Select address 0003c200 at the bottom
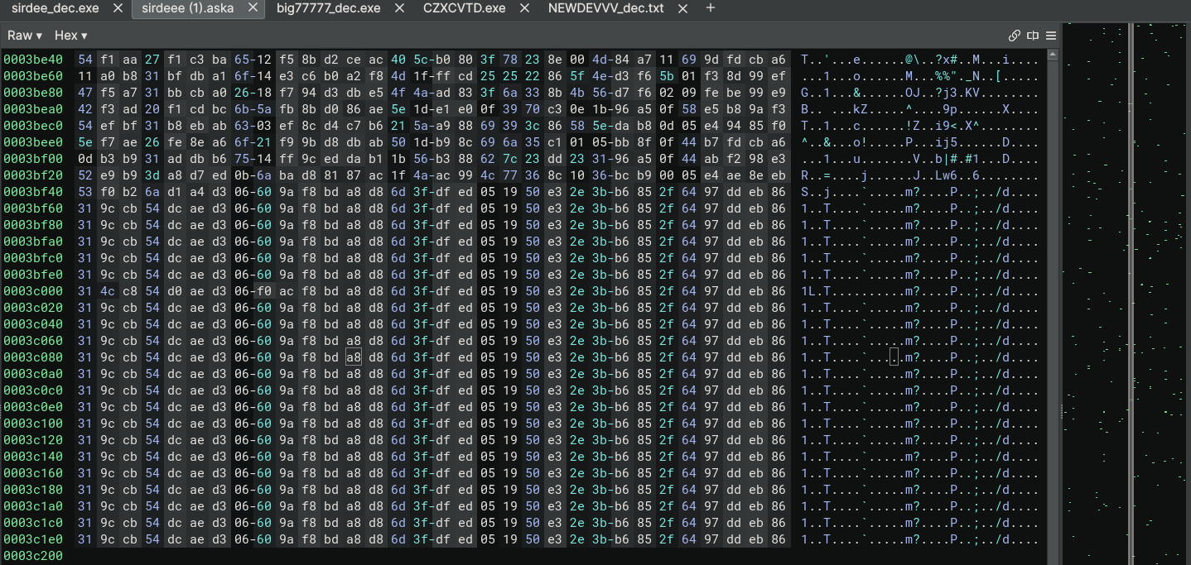The height and width of the screenshot is (565, 1191). (x=33, y=555)
